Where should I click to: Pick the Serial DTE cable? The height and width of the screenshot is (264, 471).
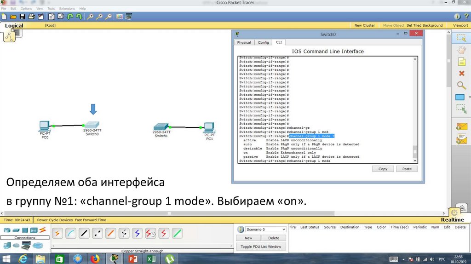click(x=164, y=233)
